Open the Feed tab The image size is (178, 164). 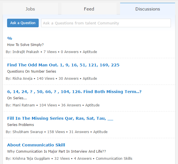(x=89, y=9)
